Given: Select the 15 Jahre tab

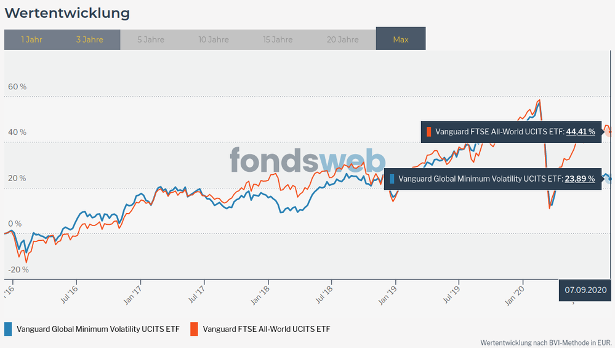Looking at the screenshot, I should (x=278, y=39).
